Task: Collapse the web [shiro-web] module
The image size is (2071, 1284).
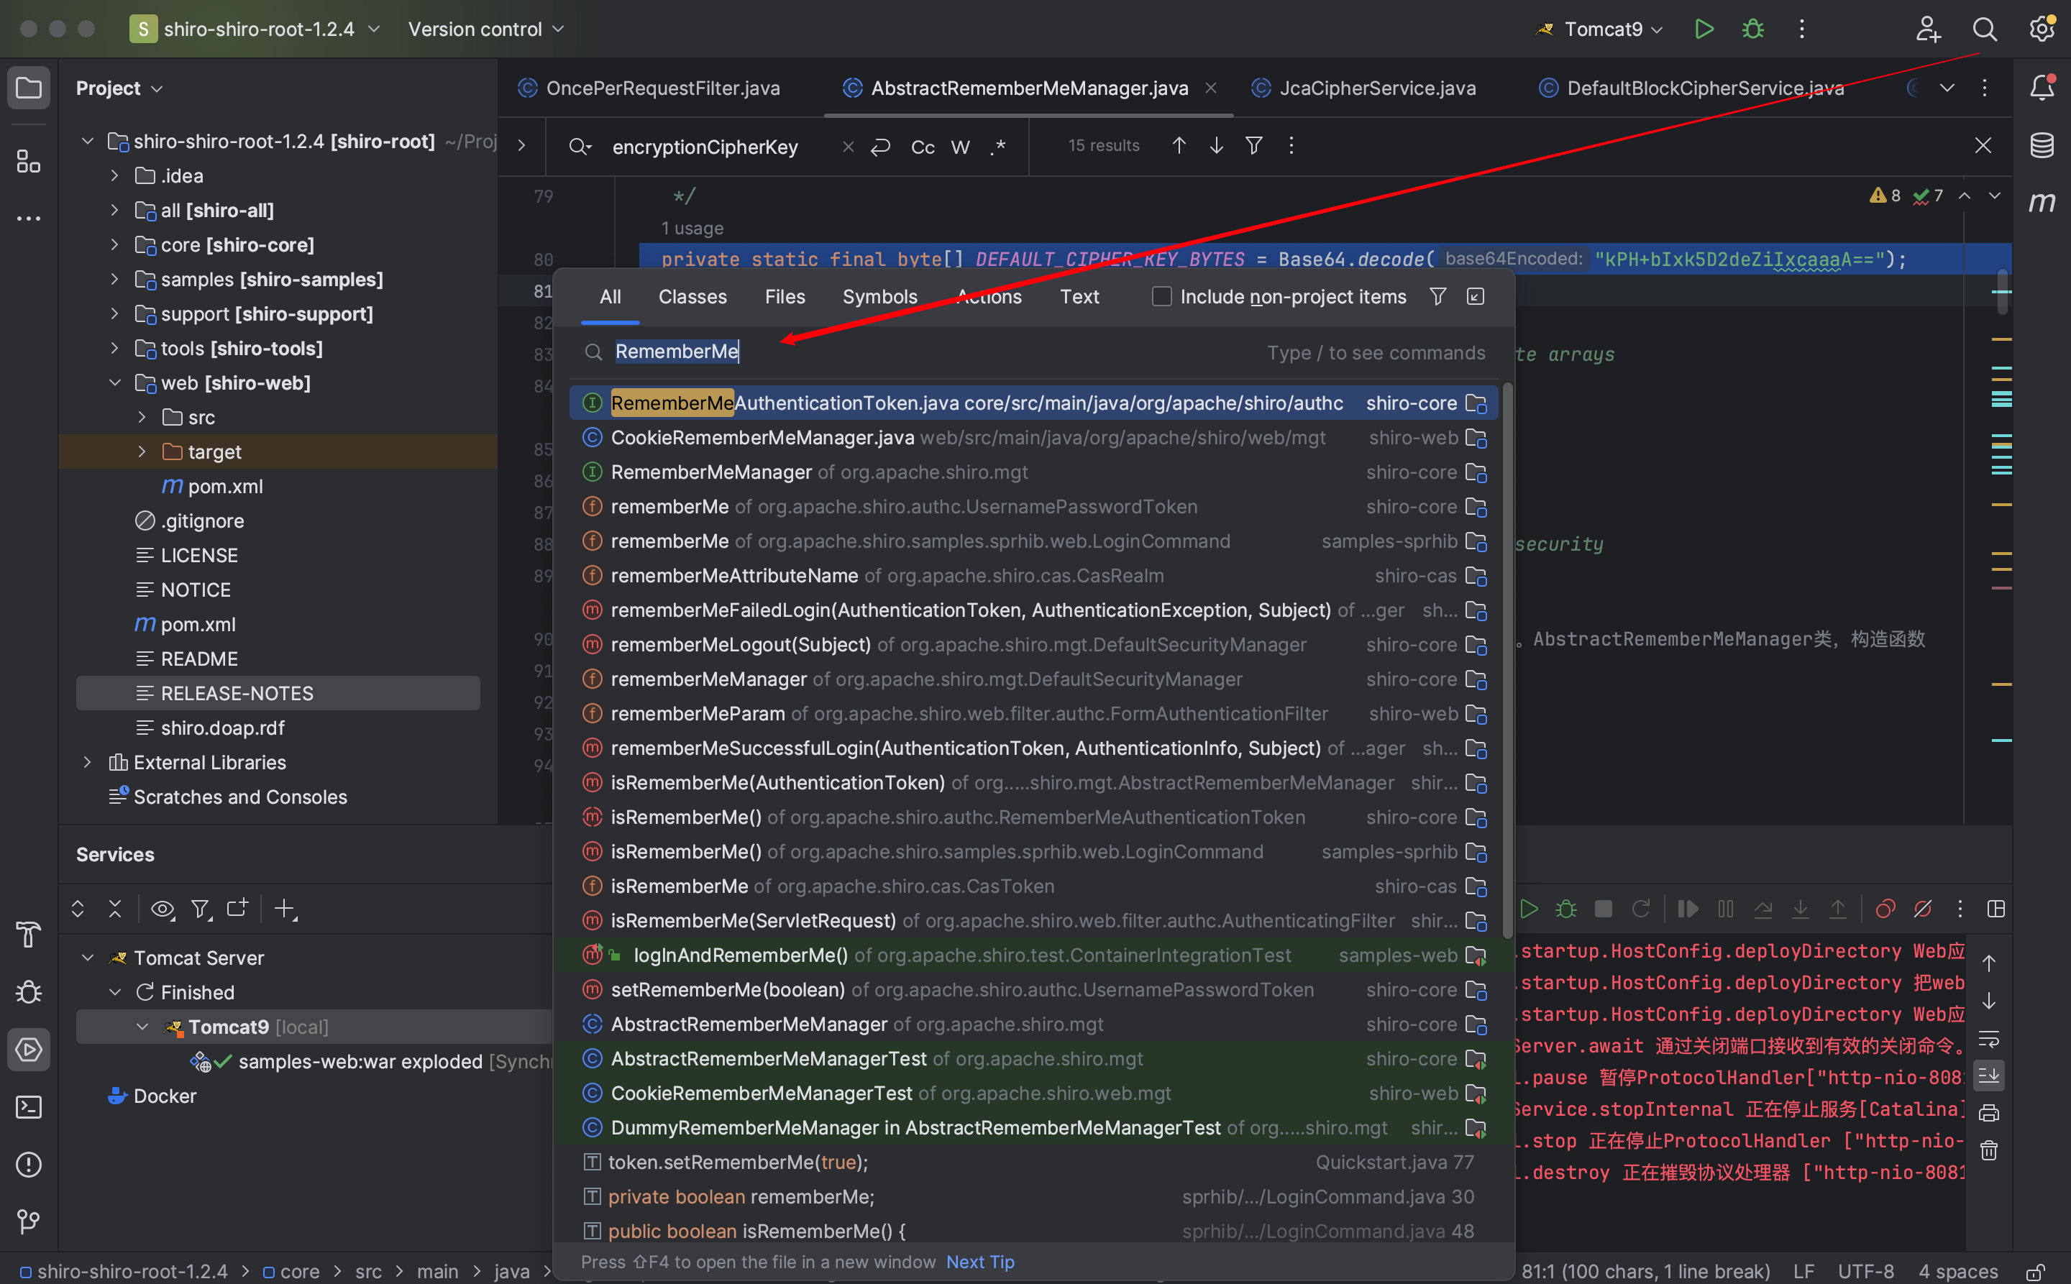Action: 114,383
